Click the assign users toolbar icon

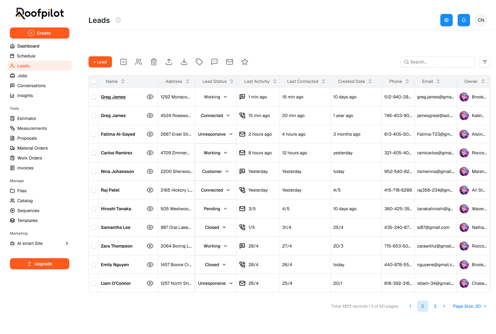[x=139, y=62]
